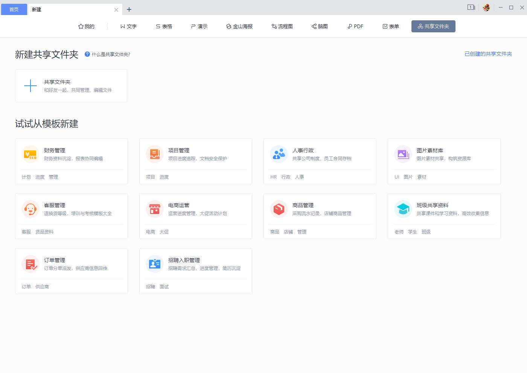The width and height of the screenshot is (527, 373).
Task: Go to the 首页 home tab
Action: [14, 9]
